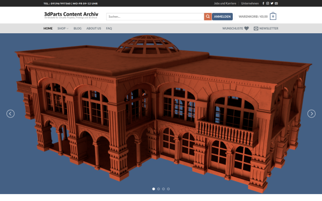Open the Twitter social icon
This screenshot has height=201, width=322.
(272, 3)
